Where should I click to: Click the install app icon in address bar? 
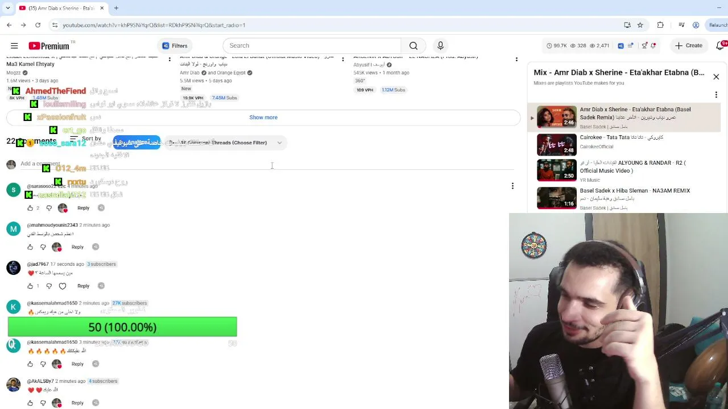coord(627,25)
